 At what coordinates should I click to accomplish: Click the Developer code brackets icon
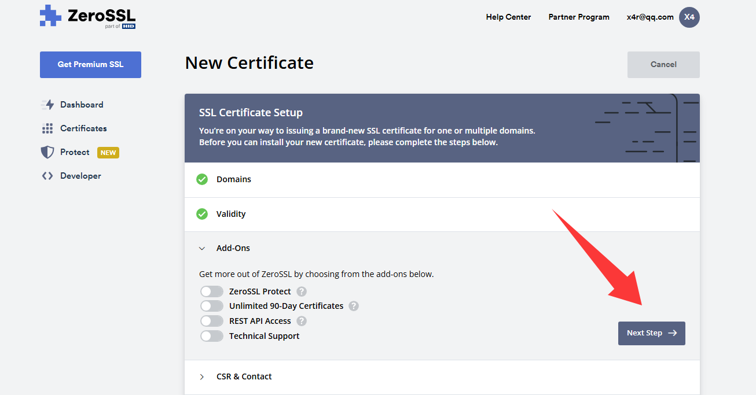point(47,176)
